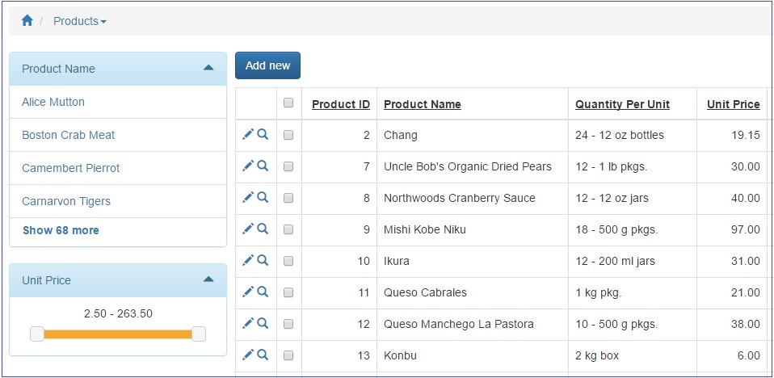Filter by Boston Crab Meat
This screenshot has height=378, width=774.
(69, 135)
